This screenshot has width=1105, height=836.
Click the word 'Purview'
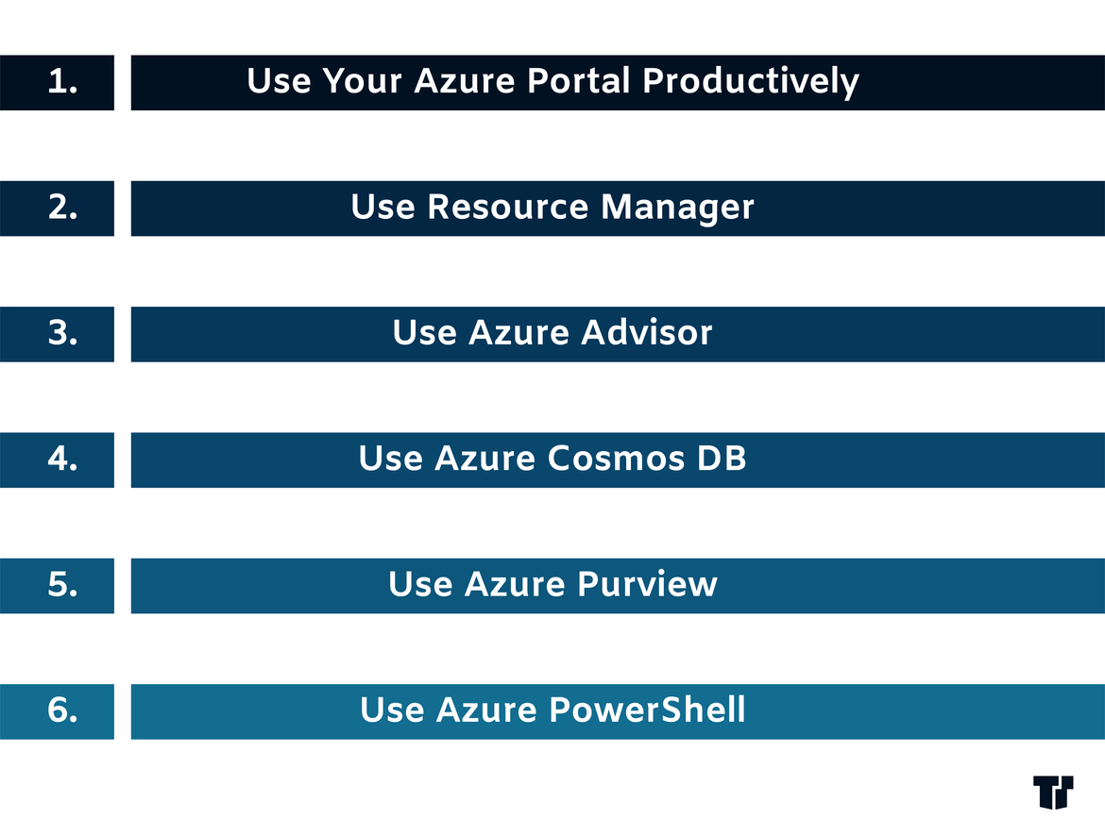point(648,585)
